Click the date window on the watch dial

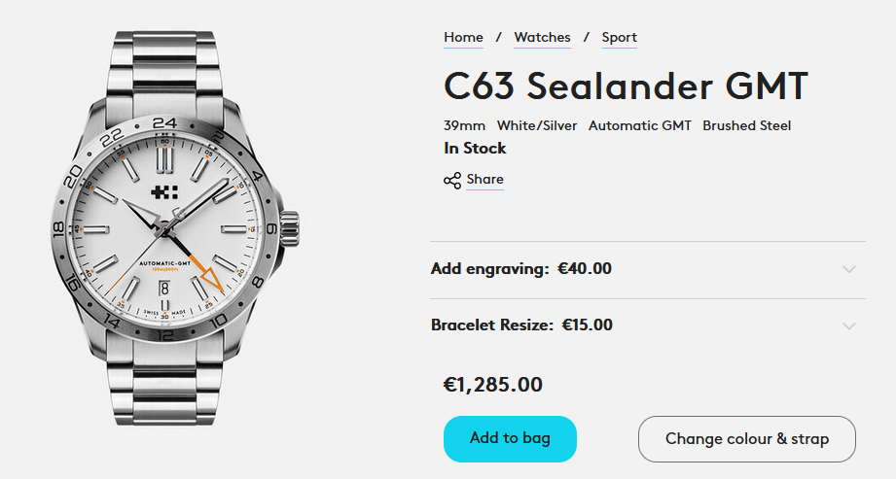(164, 287)
